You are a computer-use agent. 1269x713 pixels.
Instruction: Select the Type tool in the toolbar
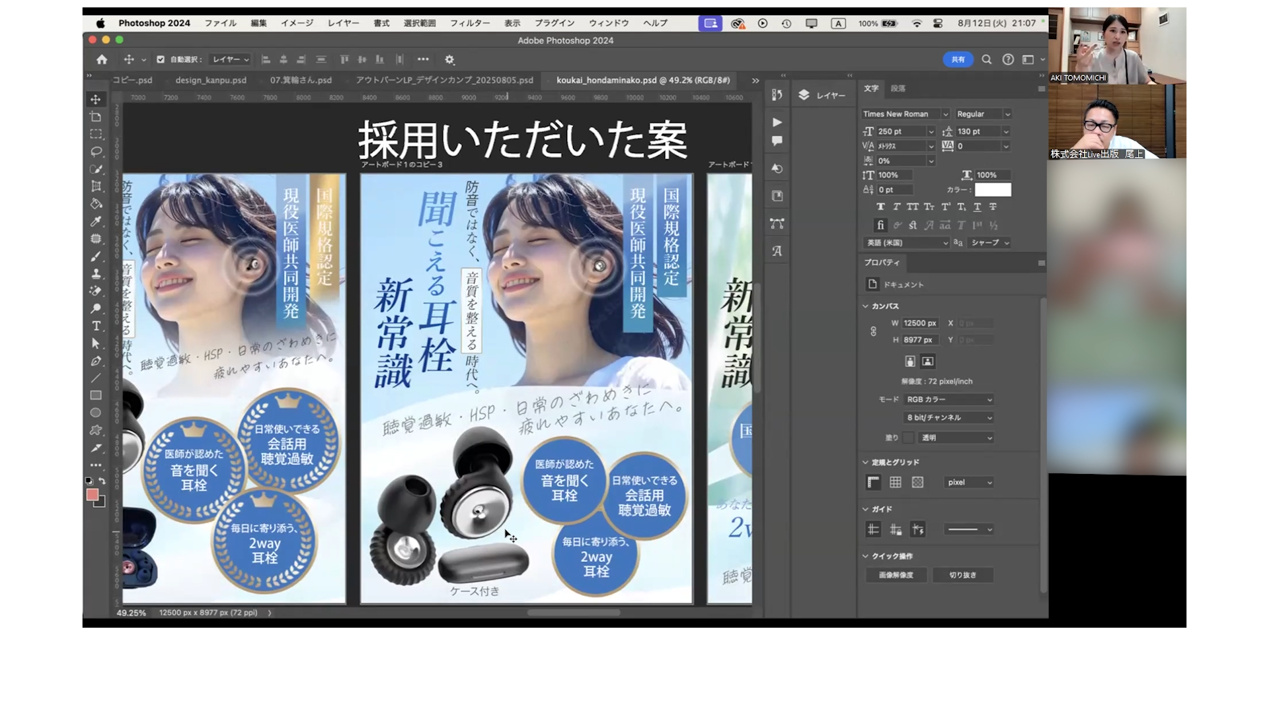[96, 326]
